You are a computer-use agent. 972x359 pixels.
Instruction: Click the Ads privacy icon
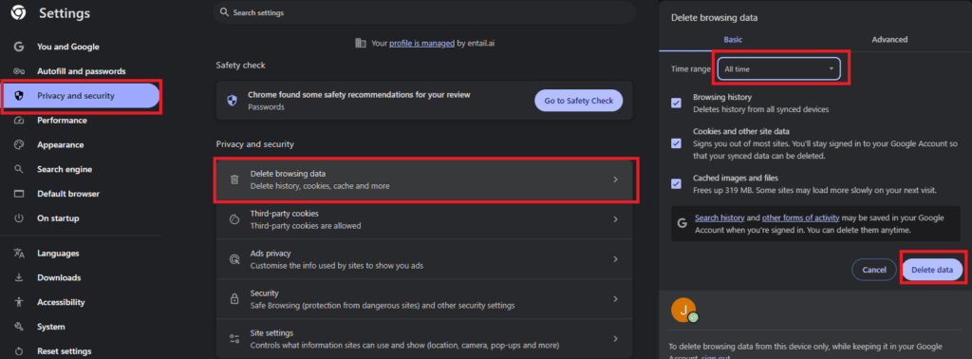click(234, 259)
